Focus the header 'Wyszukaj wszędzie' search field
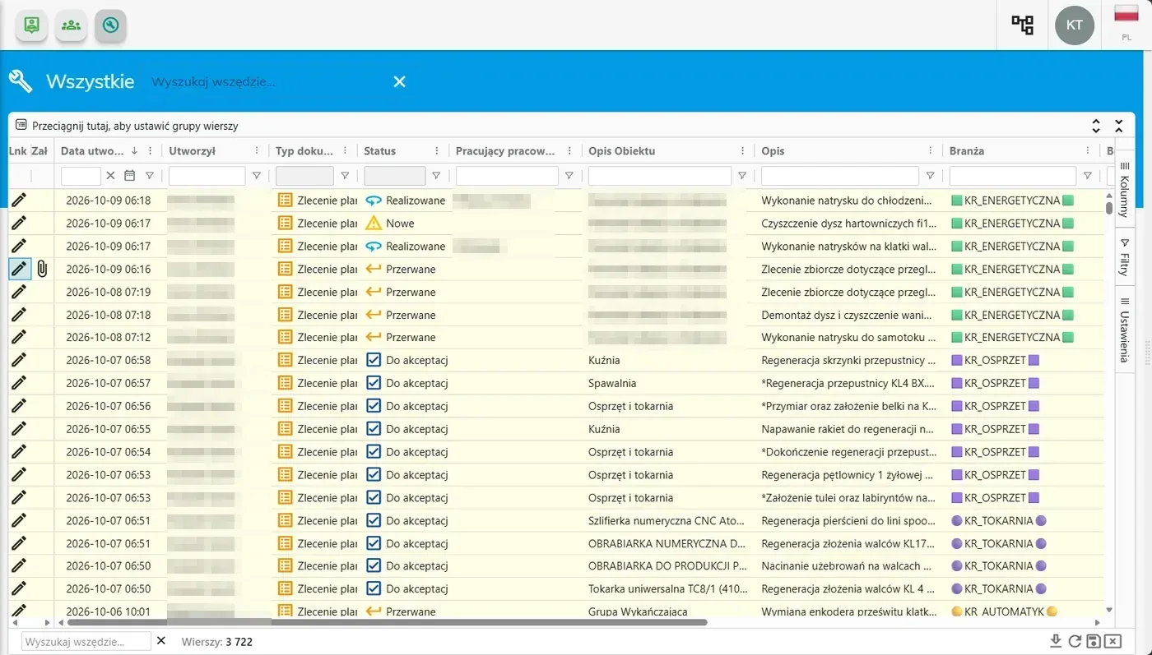This screenshot has width=1152, height=655. coord(267,81)
